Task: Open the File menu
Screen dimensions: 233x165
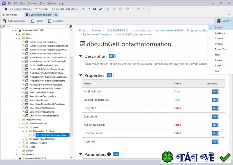Action: 10,3
